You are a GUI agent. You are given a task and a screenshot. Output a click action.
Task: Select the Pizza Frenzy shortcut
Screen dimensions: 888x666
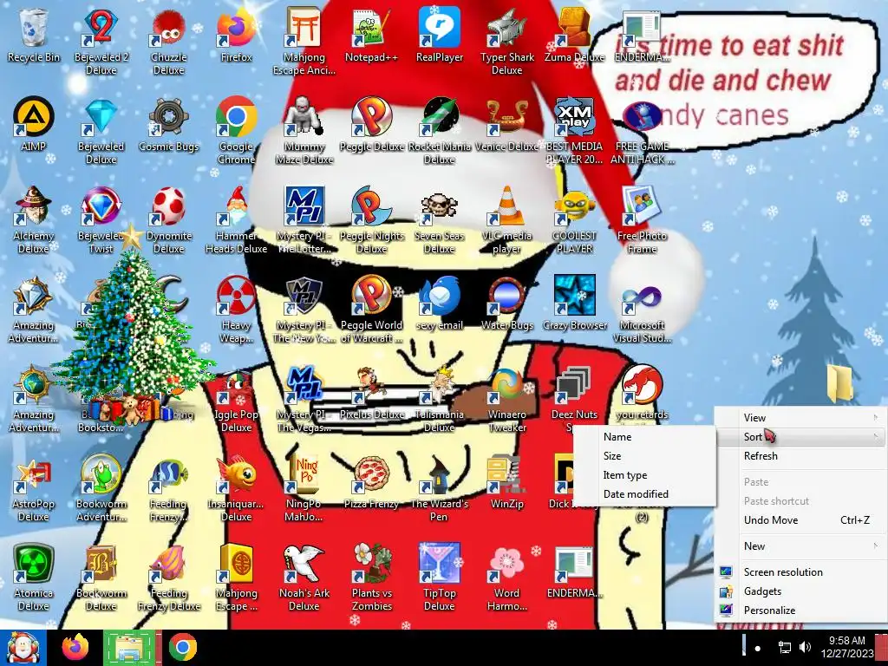click(x=371, y=482)
